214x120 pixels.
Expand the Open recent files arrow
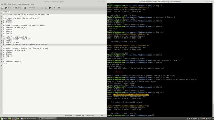tap(13, 8)
